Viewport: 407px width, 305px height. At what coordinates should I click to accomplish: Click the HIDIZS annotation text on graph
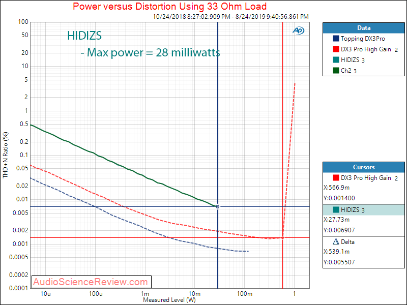click(84, 36)
